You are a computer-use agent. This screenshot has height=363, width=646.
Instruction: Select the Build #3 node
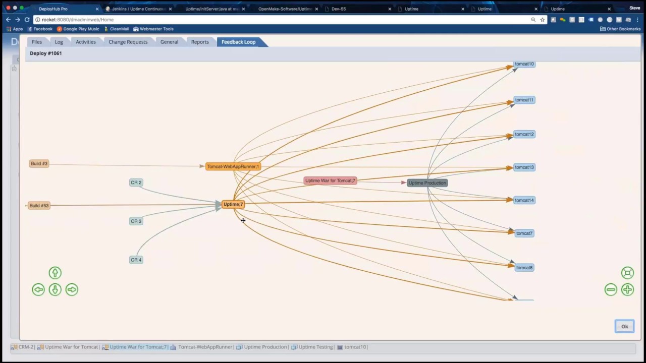pyautogui.click(x=39, y=163)
